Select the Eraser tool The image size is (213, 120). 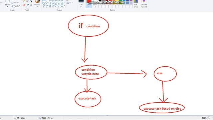(x=24, y=5)
